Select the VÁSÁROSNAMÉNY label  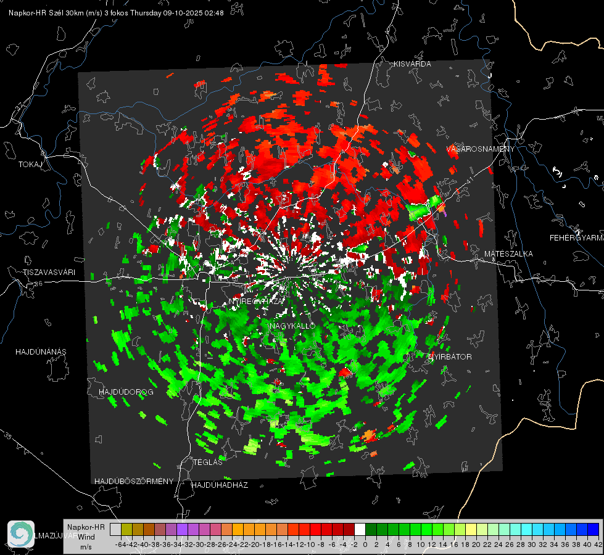pyautogui.click(x=481, y=149)
